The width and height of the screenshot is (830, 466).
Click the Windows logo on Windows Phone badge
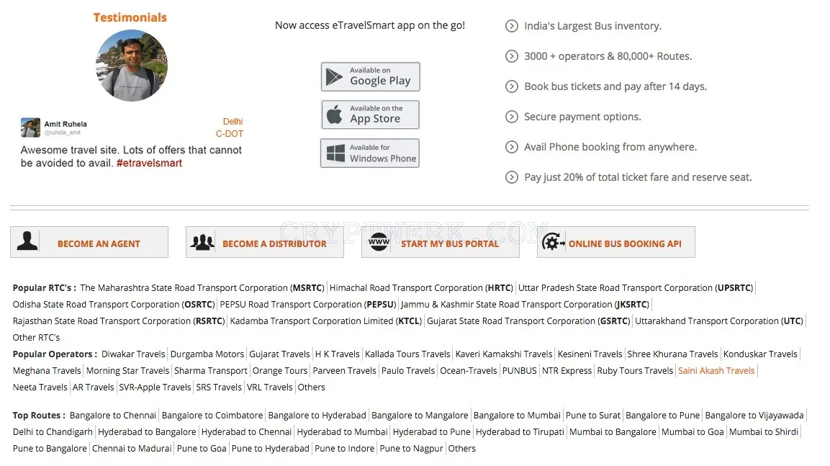tap(335, 153)
